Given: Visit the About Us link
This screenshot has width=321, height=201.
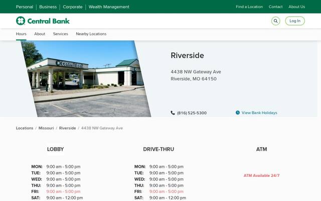Looking at the screenshot, I should point(296,7).
